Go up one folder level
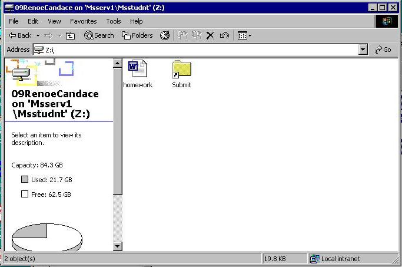The width and height of the screenshot is (402, 267). click(x=70, y=36)
